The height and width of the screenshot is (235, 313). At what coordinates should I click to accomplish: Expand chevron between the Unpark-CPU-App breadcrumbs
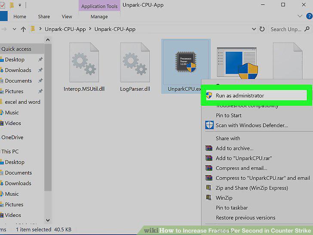tap(90, 29)
